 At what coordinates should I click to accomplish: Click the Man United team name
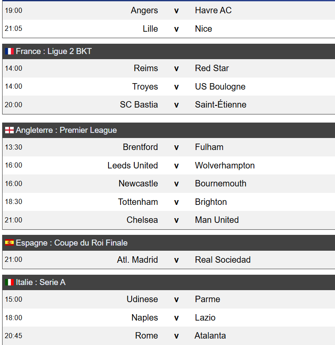tap(217, 220)
